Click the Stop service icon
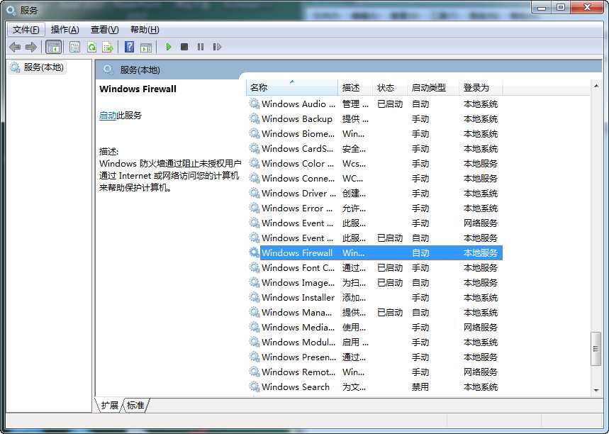This screenshot has height=434, width=609. point(184,47)
